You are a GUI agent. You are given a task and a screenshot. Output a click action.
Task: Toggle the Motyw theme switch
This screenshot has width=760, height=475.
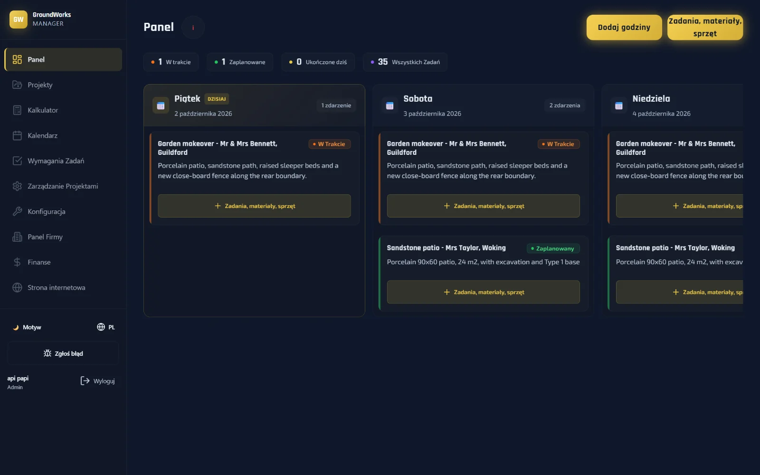point(27,327)
